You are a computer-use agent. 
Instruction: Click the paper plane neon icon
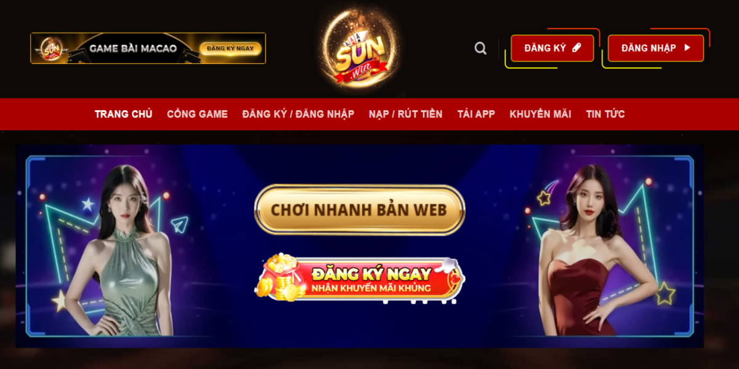(179, 224)
